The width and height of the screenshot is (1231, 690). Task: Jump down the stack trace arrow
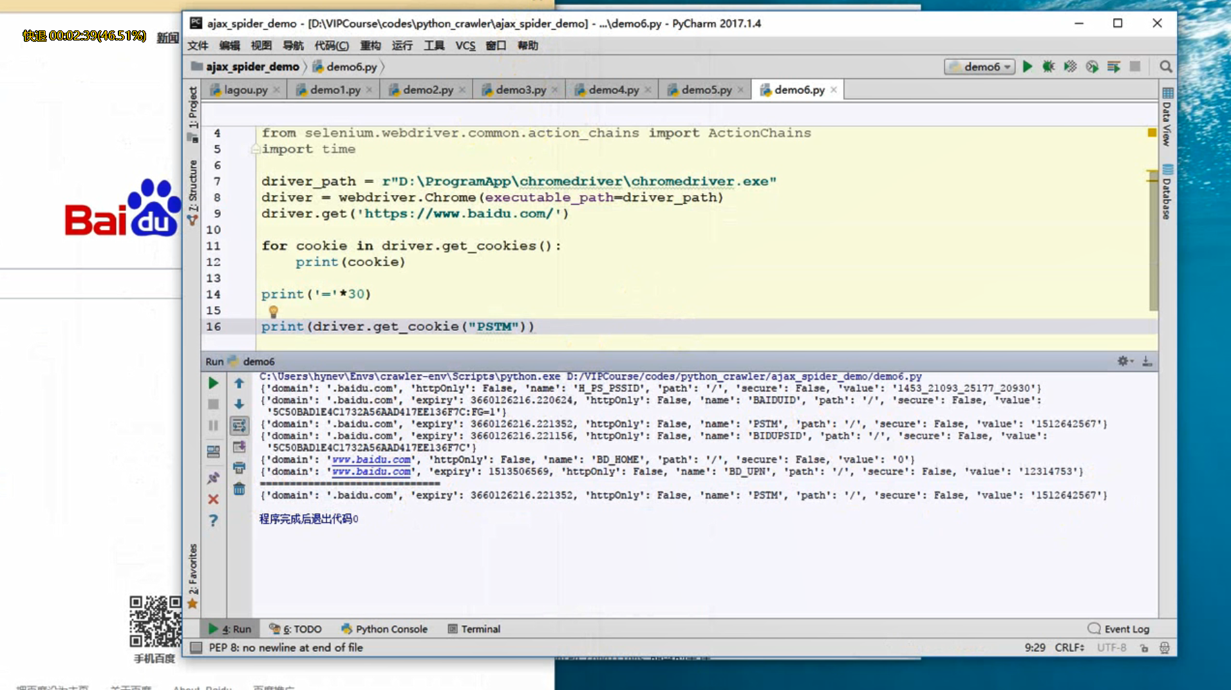click(239, 404)
